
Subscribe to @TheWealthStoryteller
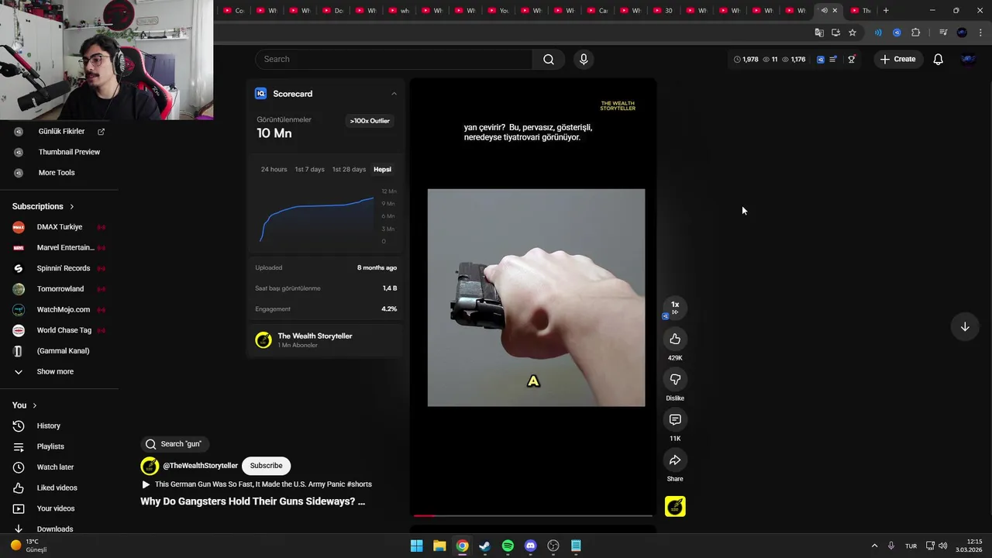click(266, 466)
